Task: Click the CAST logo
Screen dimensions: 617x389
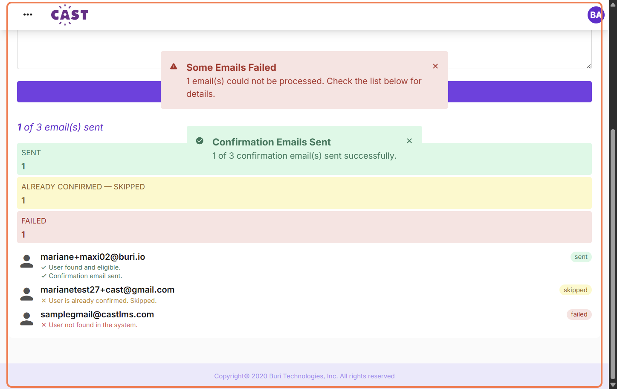Action: [x=70, y=15]
